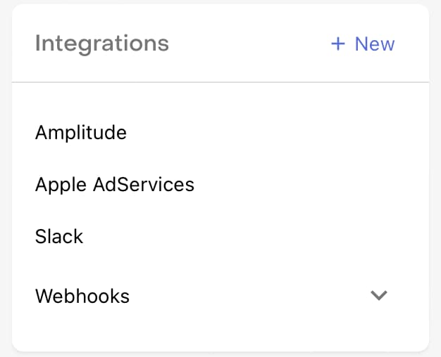Add a new integration via plus sign
This screenshot has width=441, height=357.
coord(338,44)
